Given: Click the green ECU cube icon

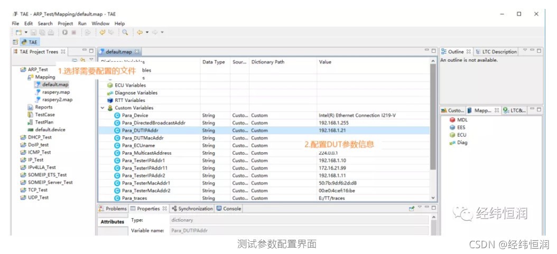Looking at the screenshot, I should 452,135.
